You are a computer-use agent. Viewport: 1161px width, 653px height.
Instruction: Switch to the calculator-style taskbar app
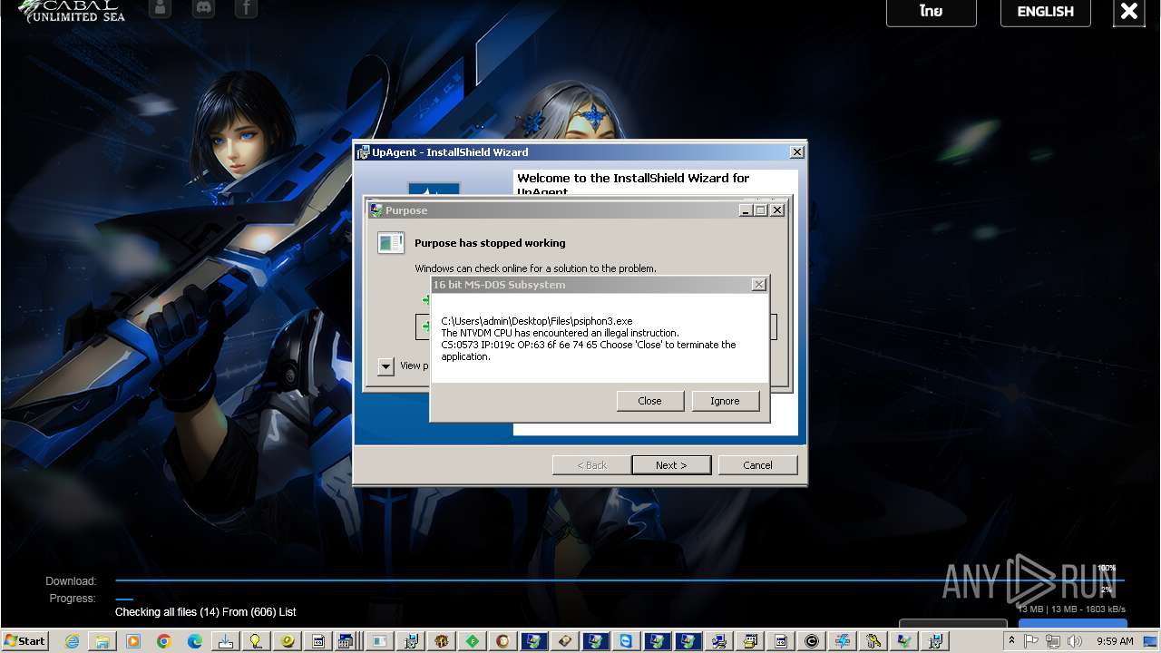coord(346,641)
